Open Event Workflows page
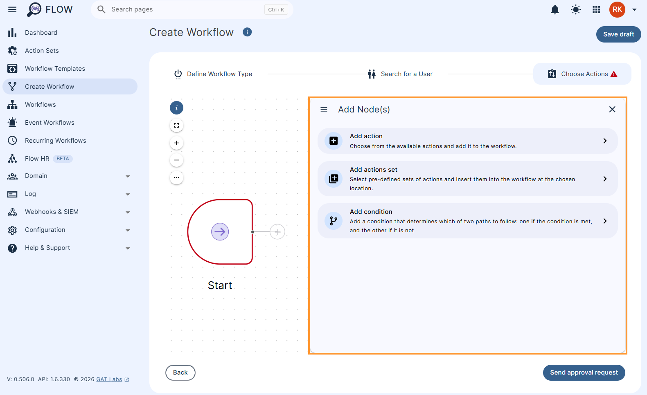647x395 pixels. (70, 123)
